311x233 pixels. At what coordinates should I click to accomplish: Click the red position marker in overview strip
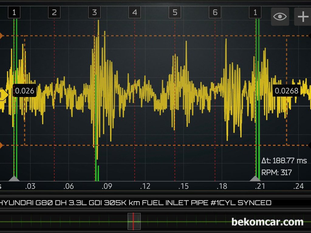[x=133, y=221]
